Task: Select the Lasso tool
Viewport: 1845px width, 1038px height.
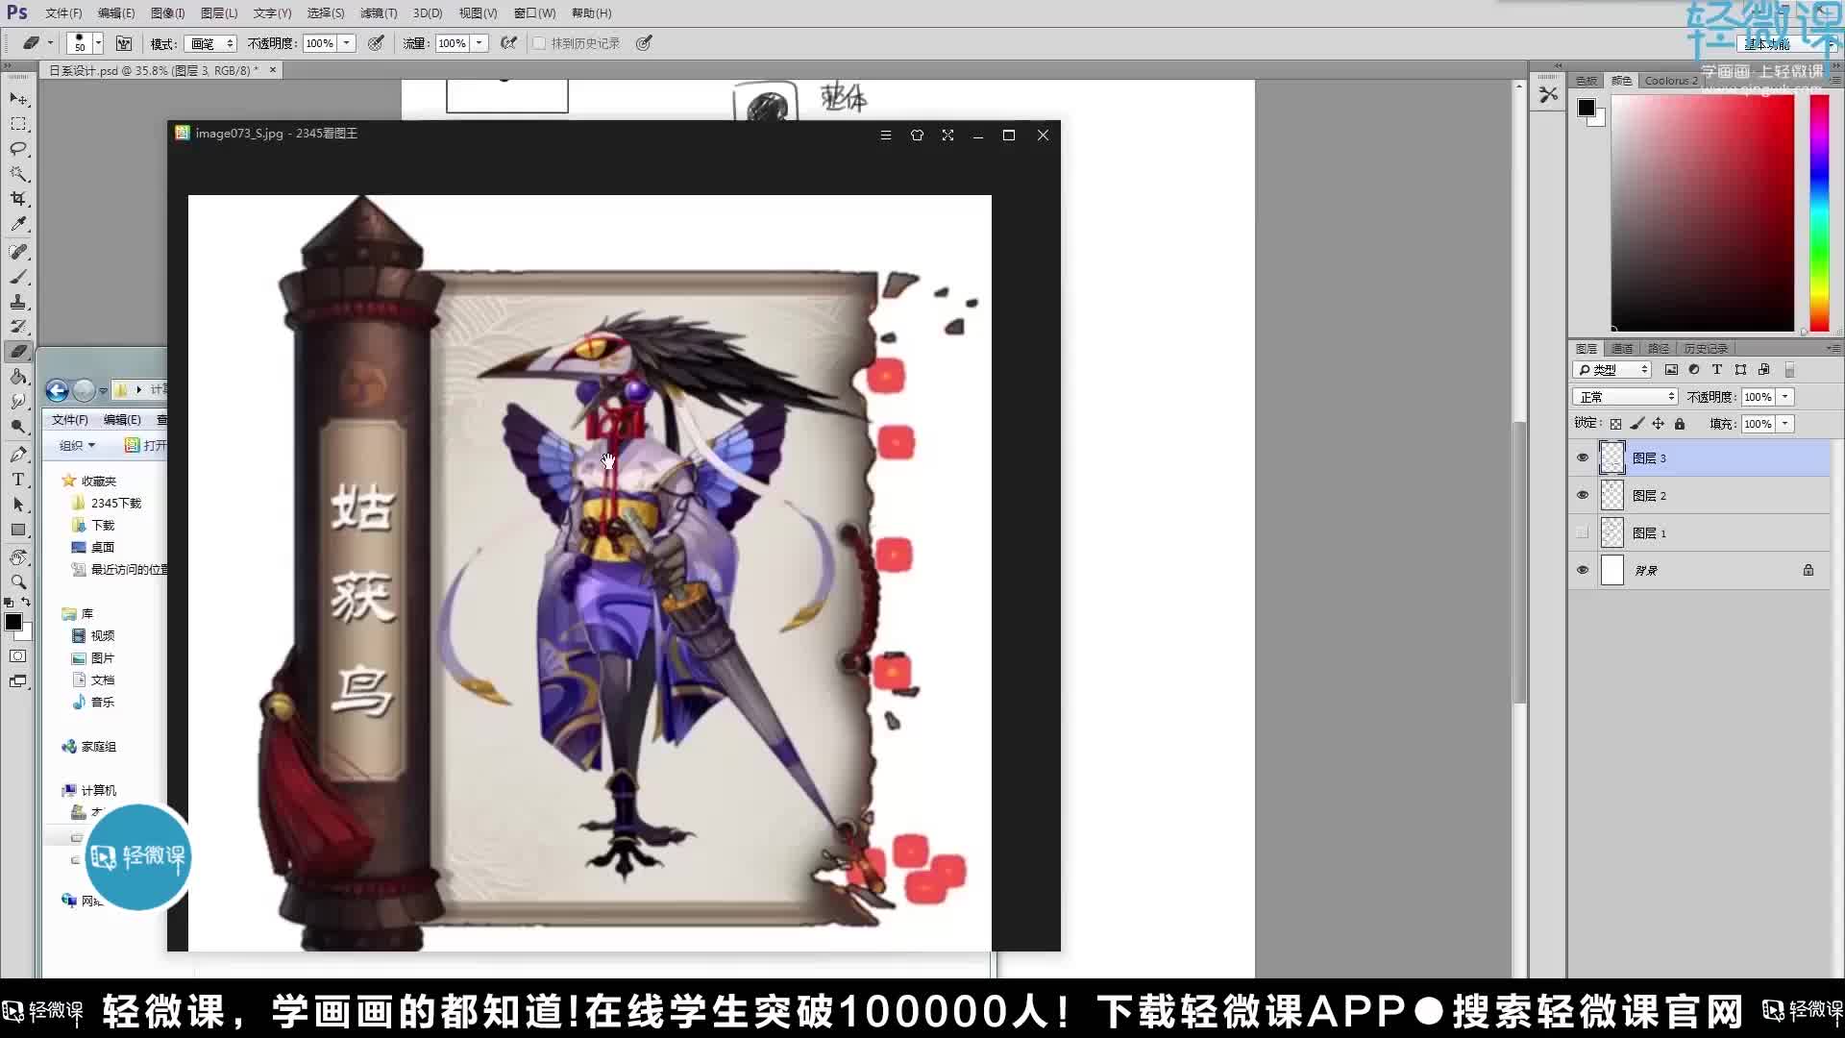Action: 18,149
